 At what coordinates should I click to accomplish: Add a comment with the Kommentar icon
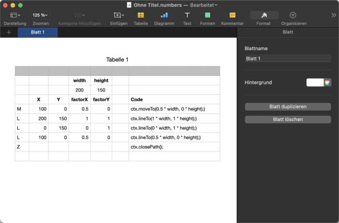[x=232, y=15]
